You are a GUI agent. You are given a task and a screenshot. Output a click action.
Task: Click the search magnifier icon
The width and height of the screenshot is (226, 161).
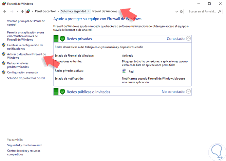(x=219, y=11)
